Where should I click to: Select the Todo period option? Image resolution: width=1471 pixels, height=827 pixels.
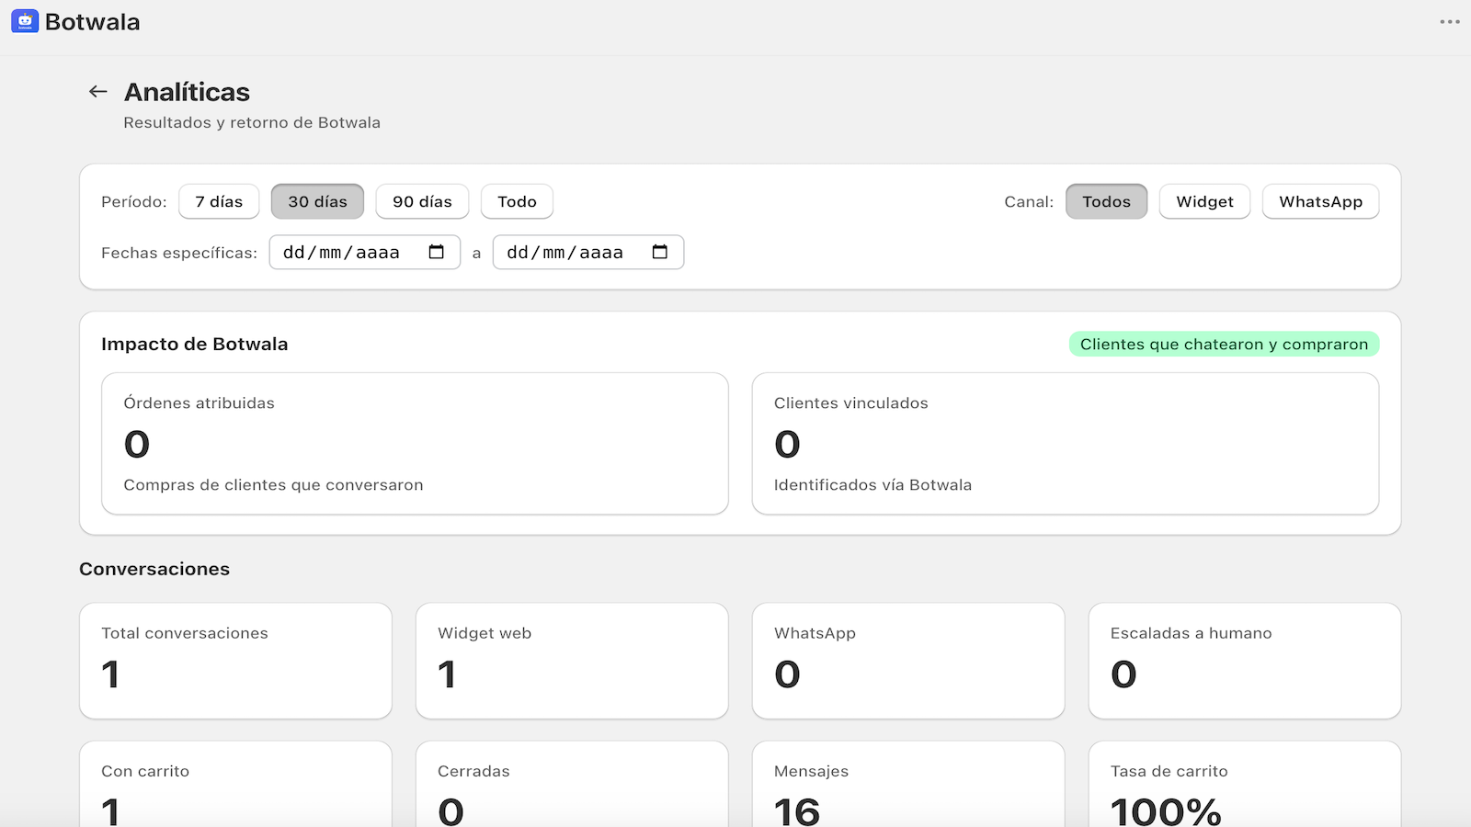[x=517, y=201]
